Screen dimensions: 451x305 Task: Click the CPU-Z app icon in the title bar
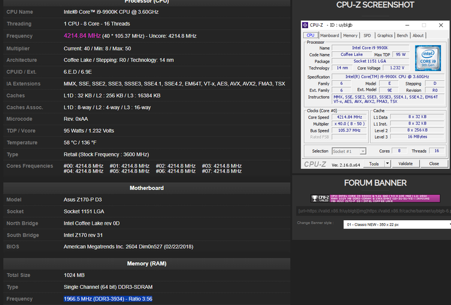305,25
